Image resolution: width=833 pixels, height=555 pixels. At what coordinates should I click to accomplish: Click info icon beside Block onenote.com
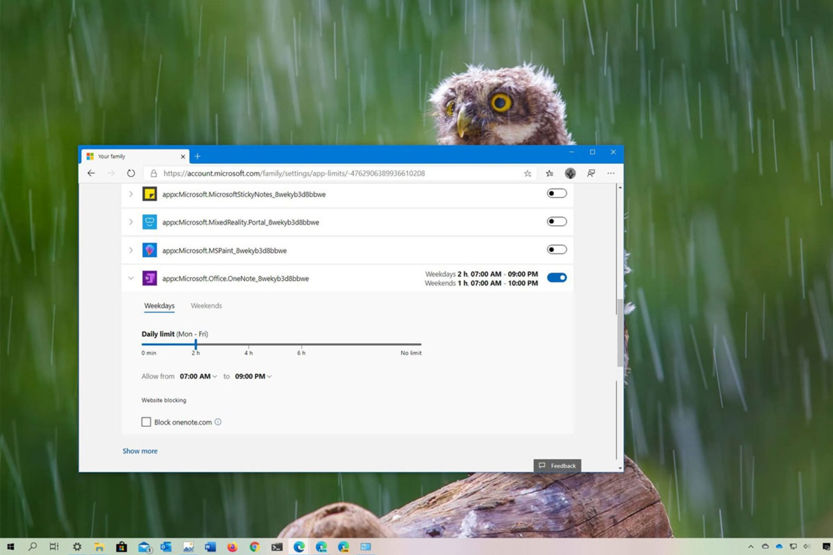tap(218, 422)
